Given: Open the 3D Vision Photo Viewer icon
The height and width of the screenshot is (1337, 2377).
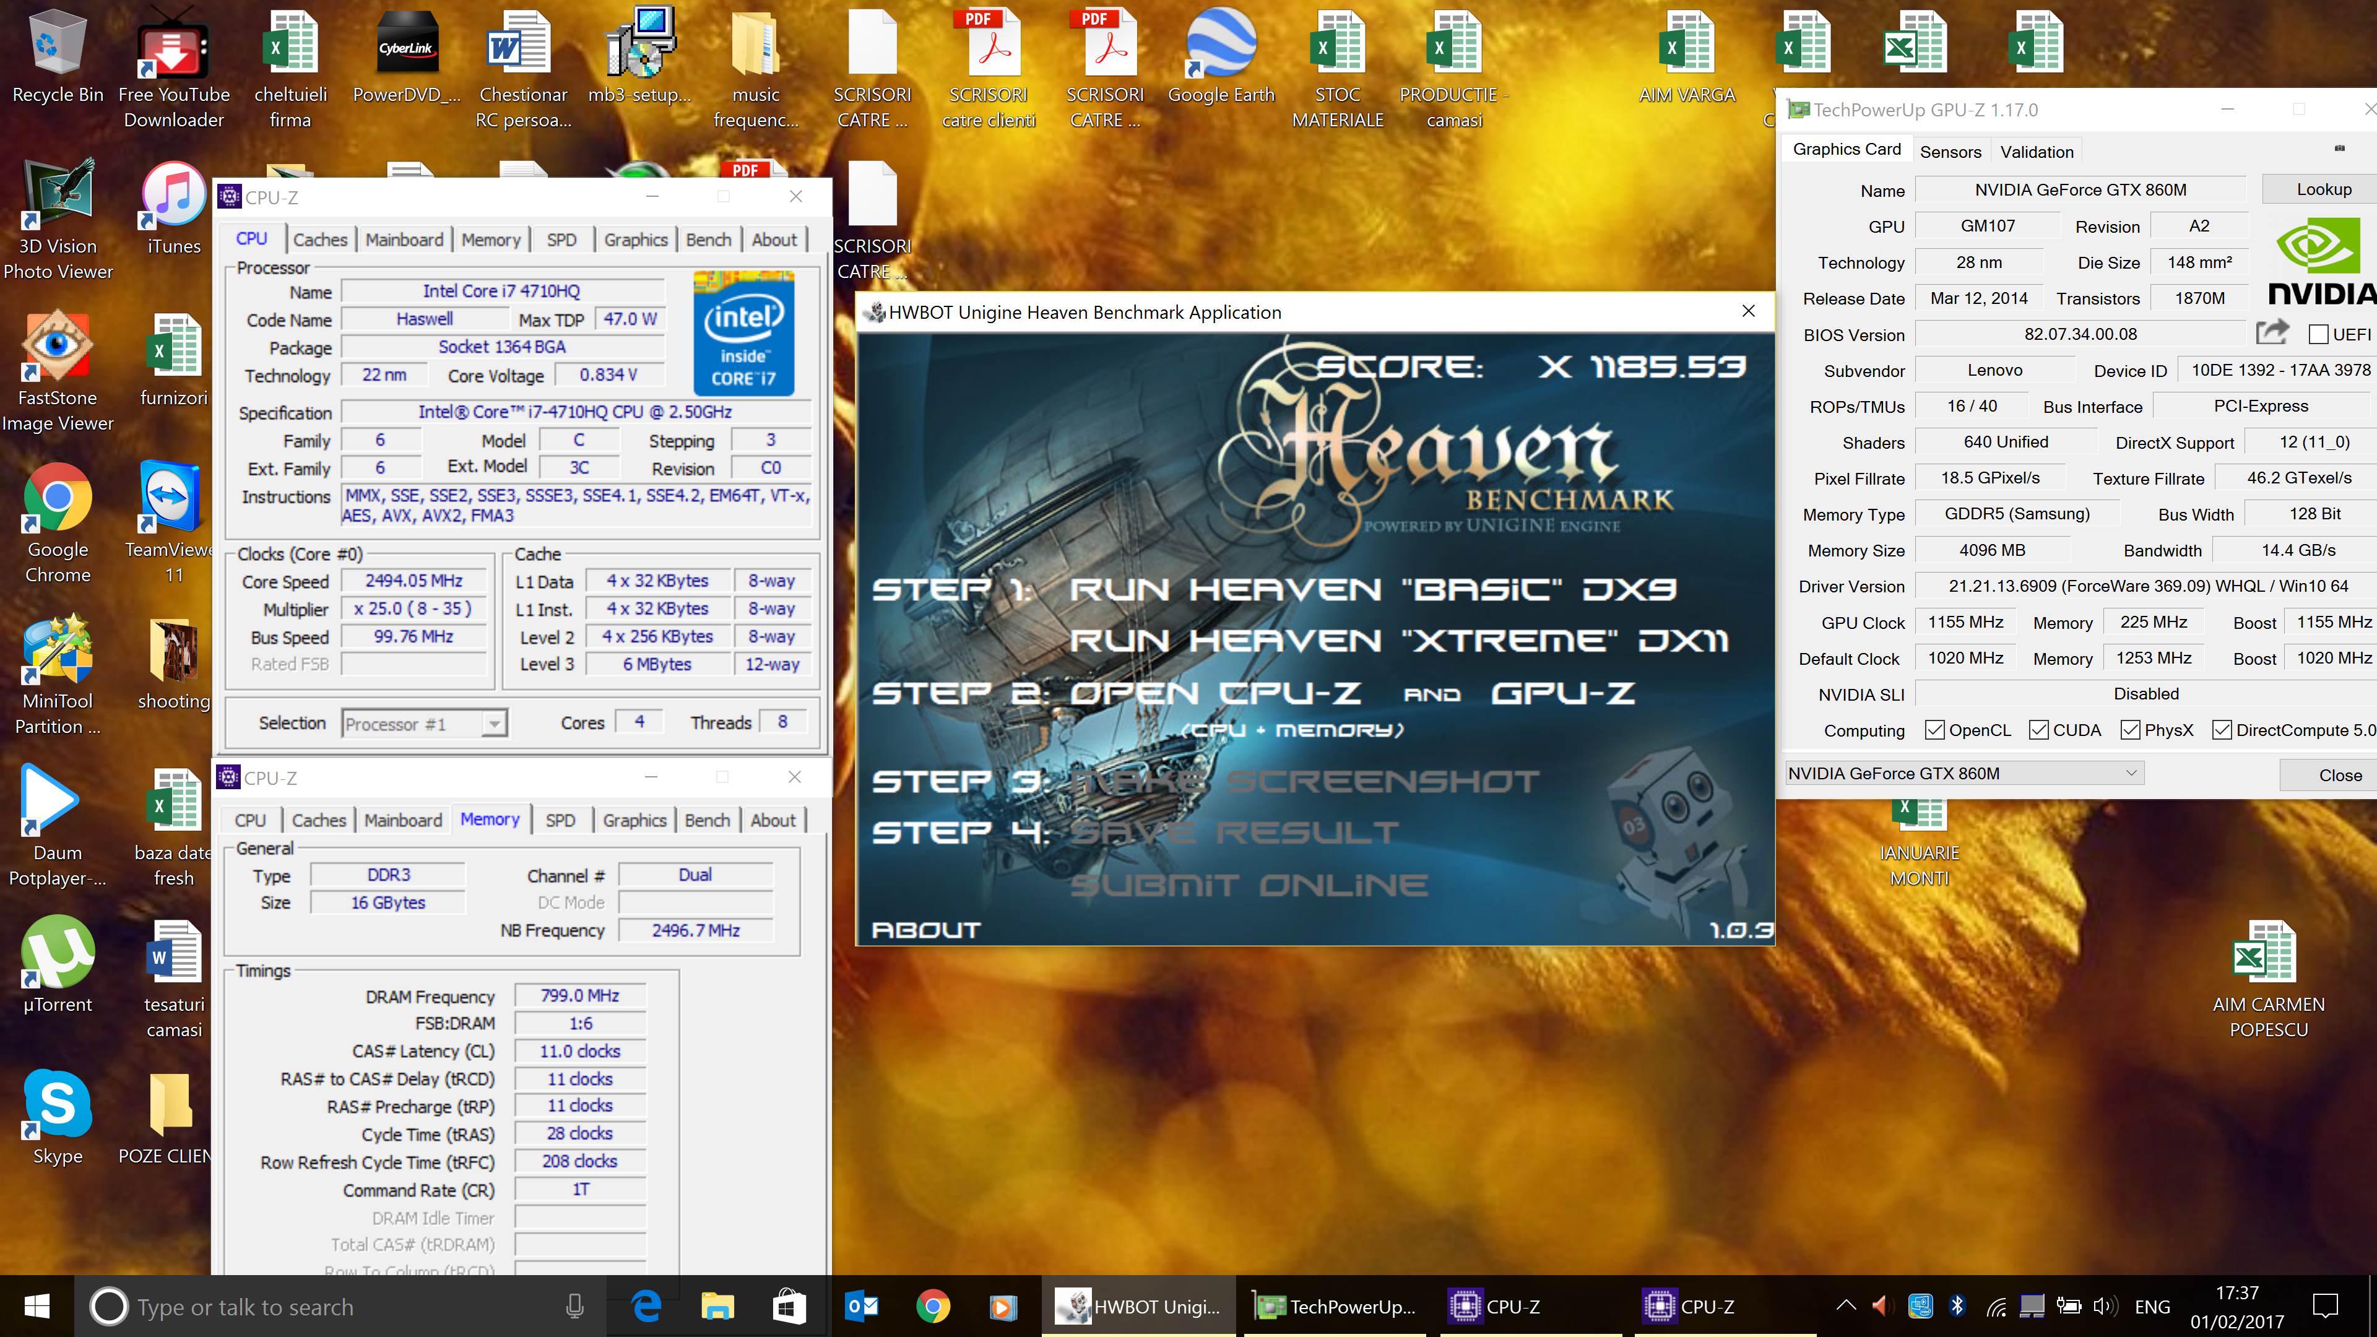Looking at the screenshot, I should (x=57, y=220).
